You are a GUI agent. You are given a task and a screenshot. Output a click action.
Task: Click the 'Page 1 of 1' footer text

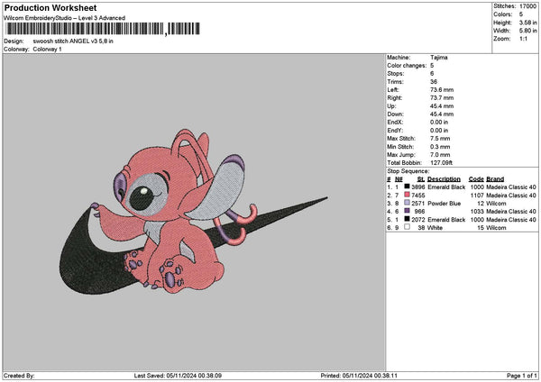[x=522, y=376]
